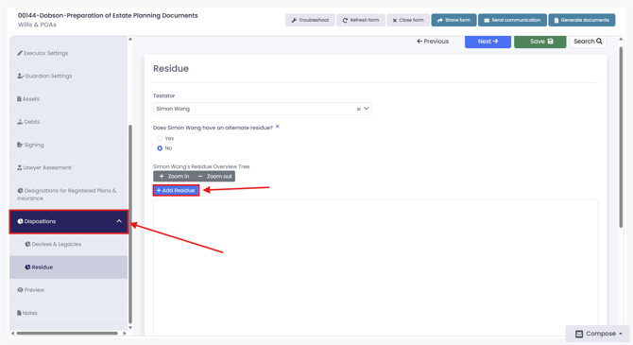The image size is (633, 345).
Task: Open Notes section
Action: (x=69, y=313)
